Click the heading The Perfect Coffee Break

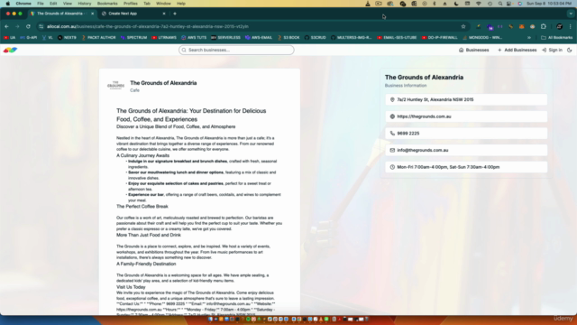coord(142,207)
